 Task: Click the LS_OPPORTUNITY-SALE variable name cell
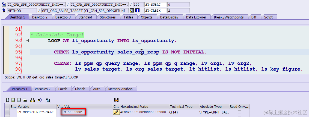pyautogui.click(x=37, y=112)
